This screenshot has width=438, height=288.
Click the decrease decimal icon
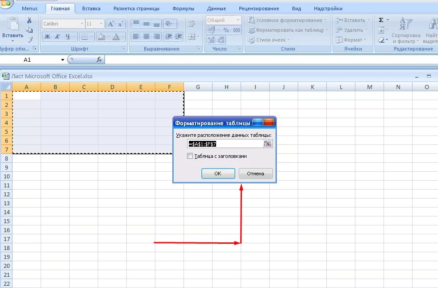click(221, 40)
